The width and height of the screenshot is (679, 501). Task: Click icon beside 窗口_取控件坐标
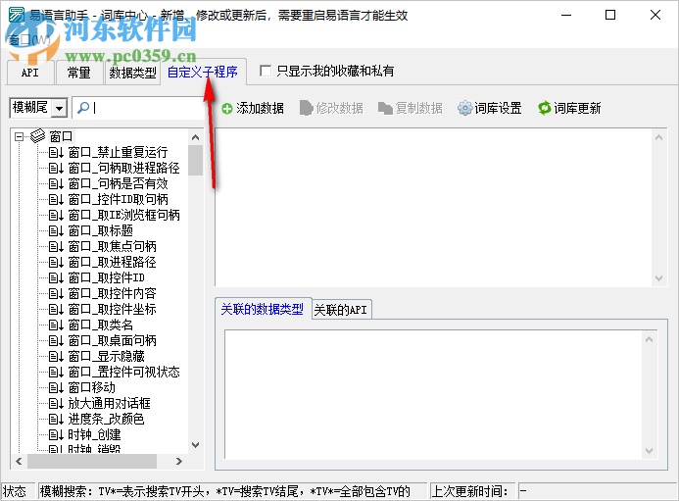tap(56, 309)
